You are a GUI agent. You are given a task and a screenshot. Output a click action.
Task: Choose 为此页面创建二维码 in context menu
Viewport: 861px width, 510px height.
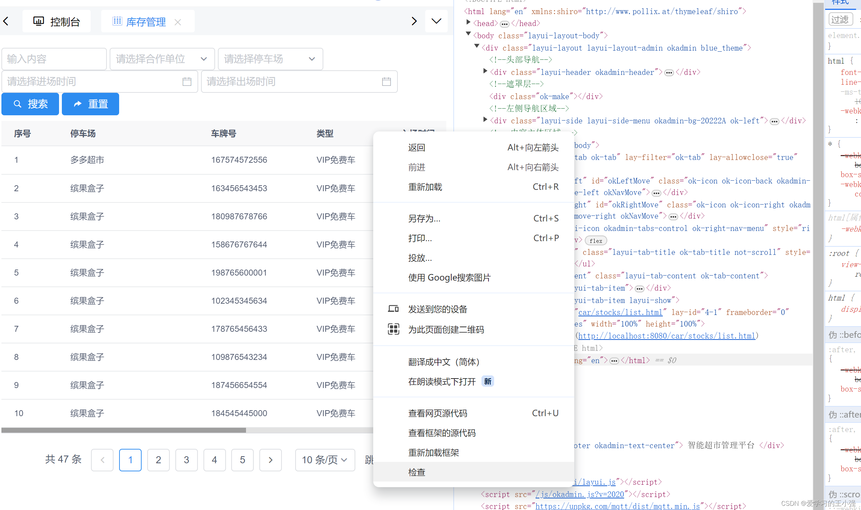coord(474,330)
